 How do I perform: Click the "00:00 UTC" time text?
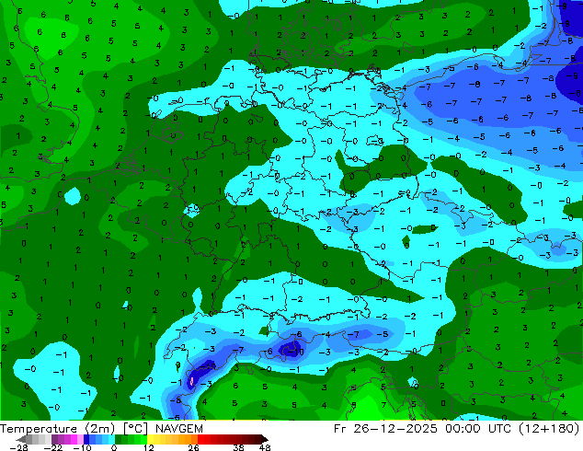click(480, 429)
